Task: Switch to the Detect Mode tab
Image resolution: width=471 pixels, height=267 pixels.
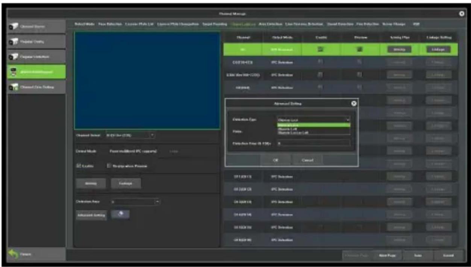Action: [85, 24]
